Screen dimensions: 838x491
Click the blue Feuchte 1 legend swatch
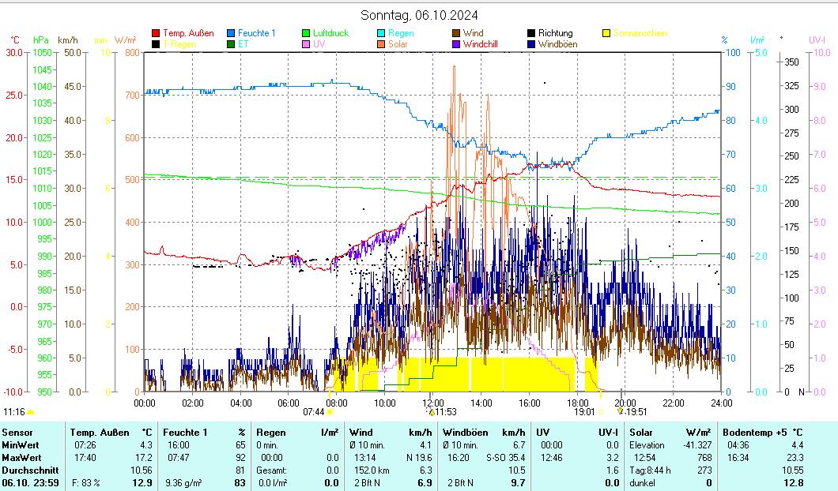pos(231,34)
